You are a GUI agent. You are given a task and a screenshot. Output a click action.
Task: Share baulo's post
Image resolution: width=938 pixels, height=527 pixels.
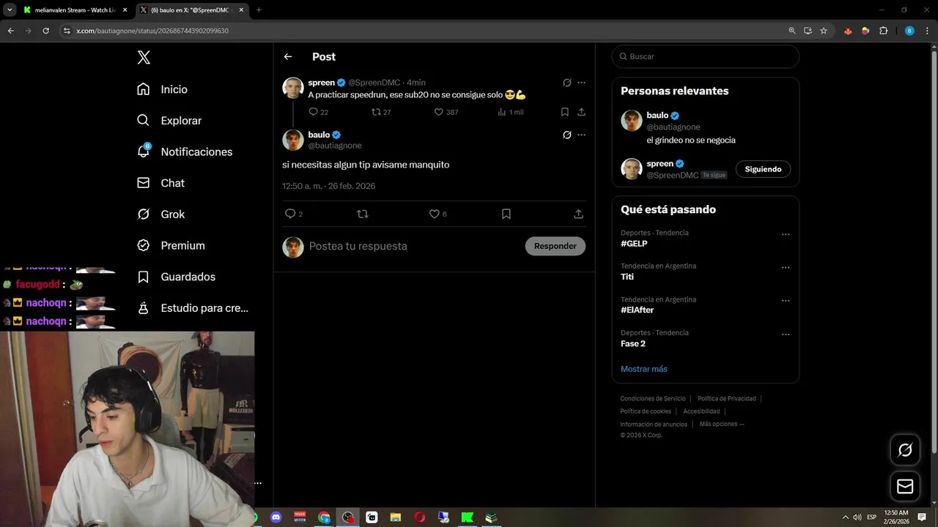578,214
